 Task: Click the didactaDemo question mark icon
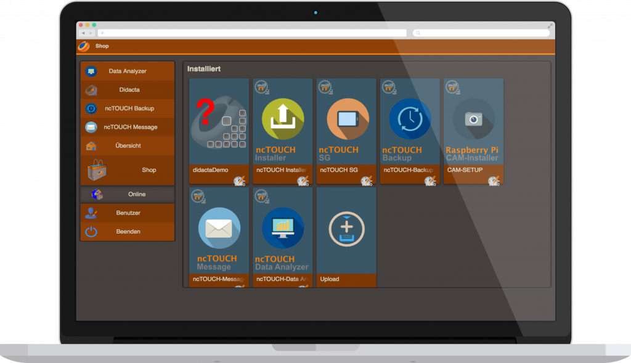click(205, 112)
